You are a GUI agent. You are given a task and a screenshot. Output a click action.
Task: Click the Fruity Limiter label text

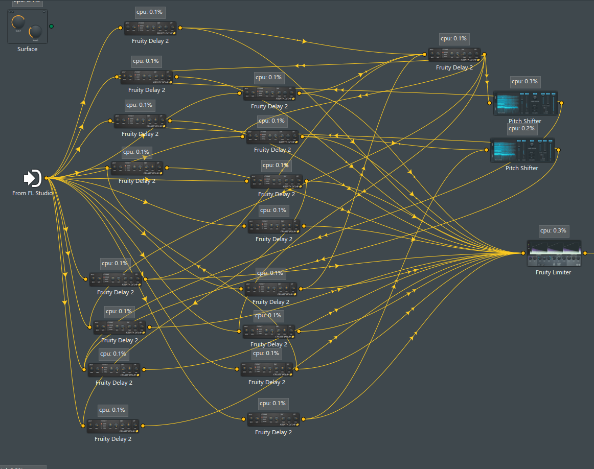(553, 272)
